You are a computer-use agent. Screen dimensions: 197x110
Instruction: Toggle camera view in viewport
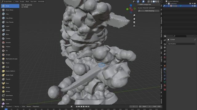click(134, 22)
